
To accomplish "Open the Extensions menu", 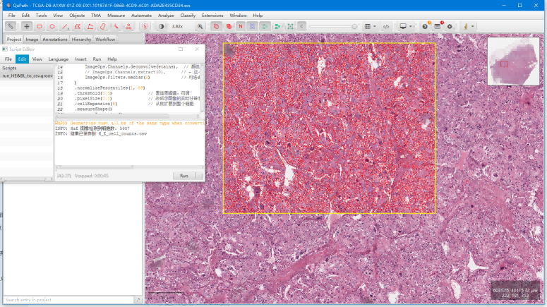I will pyautogui.click(x=212, y=16).
